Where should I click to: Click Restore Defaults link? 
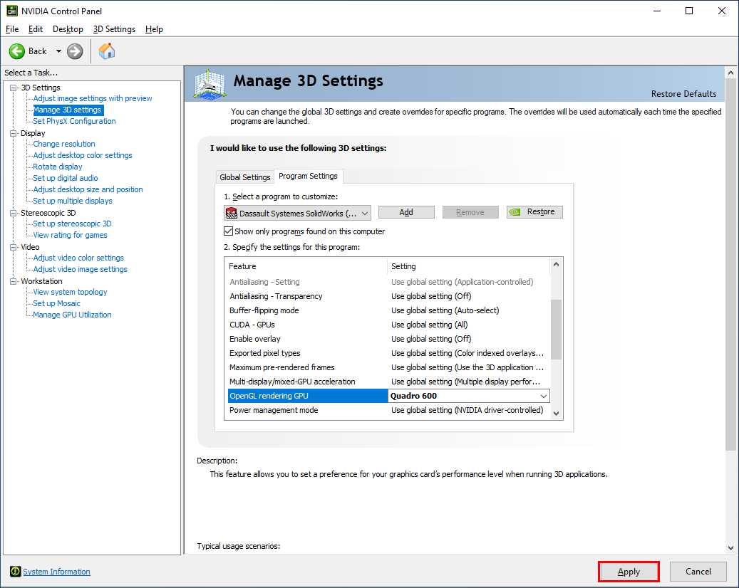683,94
